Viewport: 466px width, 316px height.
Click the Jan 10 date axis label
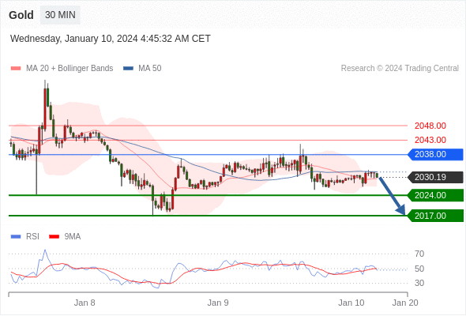(351, 303)
